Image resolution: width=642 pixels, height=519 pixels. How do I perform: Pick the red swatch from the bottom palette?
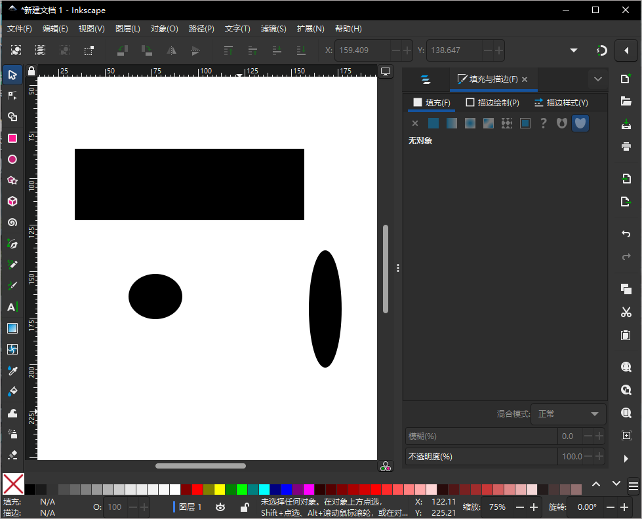(197, 489)
